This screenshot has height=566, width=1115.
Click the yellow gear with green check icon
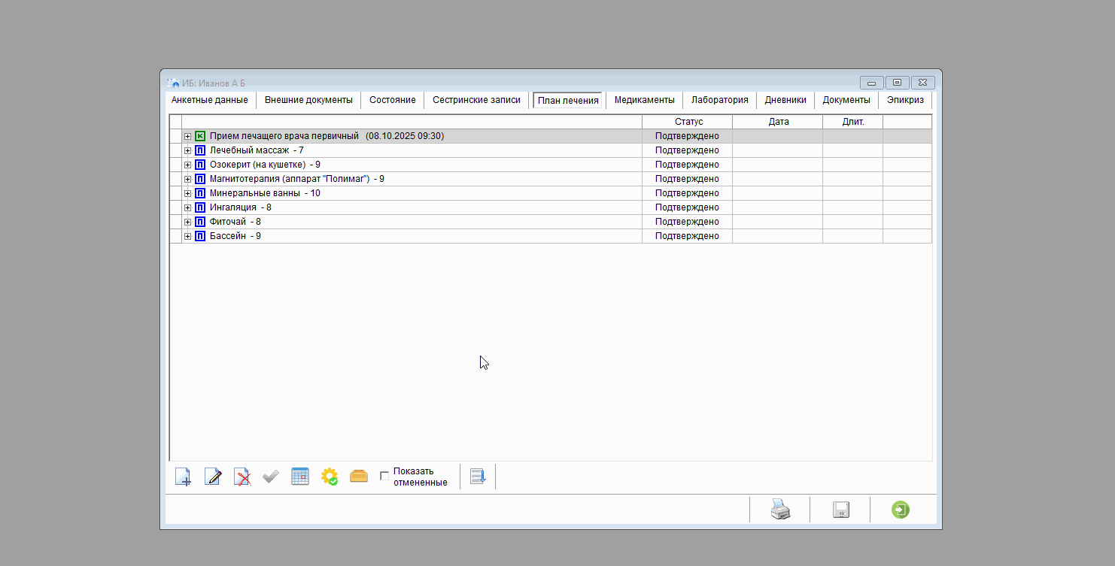[330, 477]
